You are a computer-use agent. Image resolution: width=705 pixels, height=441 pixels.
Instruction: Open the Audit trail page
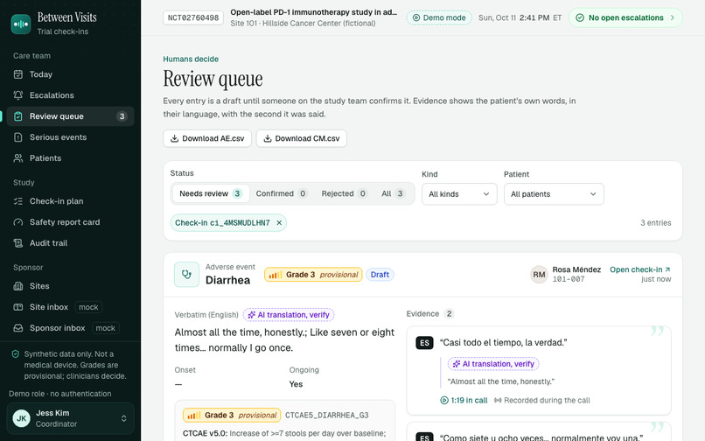(70, 243)
